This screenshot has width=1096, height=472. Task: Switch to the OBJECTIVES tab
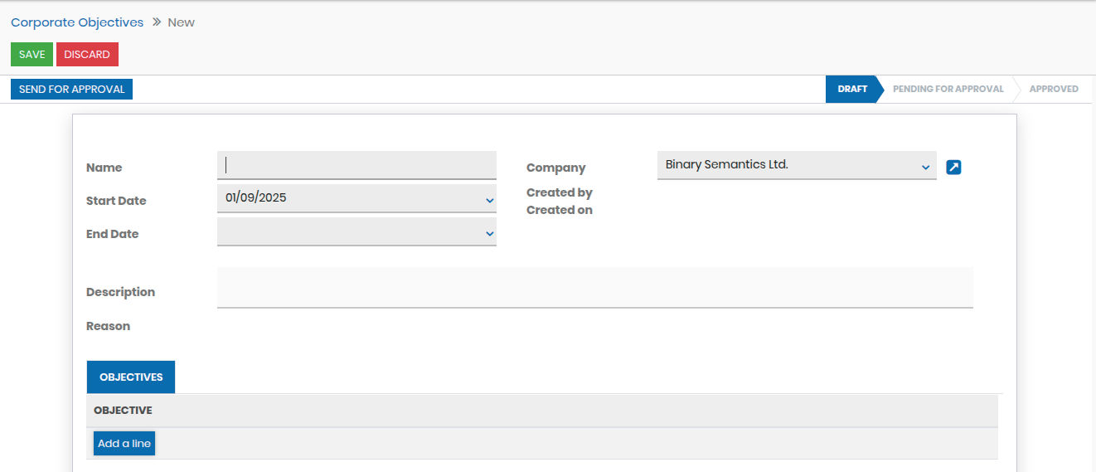click(x=131, y=377)
